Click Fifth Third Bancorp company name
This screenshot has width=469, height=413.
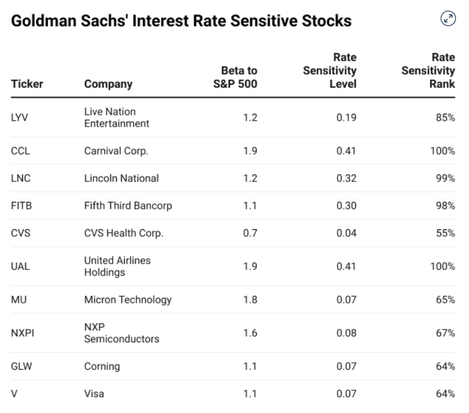pos(128,205)
